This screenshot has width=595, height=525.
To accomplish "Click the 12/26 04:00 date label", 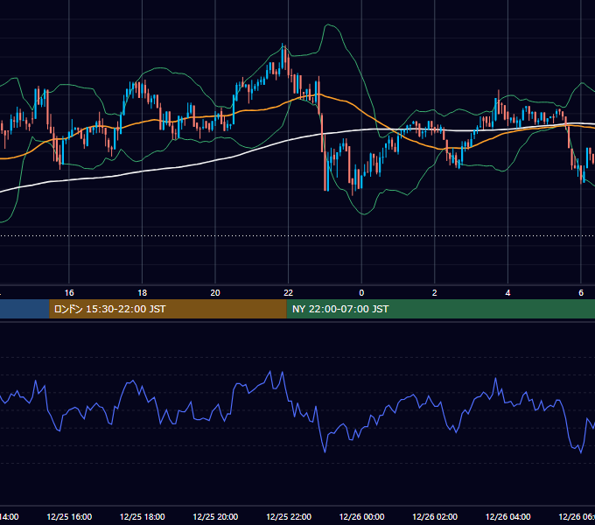I will (508, 516).
